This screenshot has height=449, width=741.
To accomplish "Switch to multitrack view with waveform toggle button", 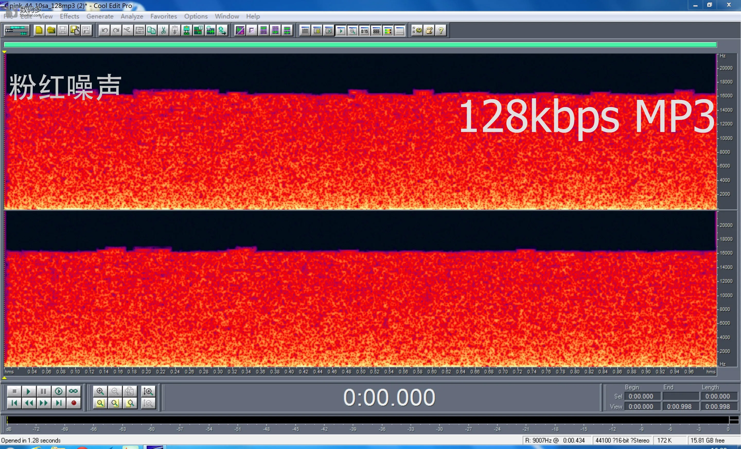I will click(x=17, y=30).
